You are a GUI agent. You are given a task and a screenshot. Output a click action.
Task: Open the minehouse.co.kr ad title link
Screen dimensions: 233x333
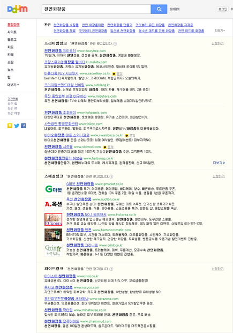58,310
